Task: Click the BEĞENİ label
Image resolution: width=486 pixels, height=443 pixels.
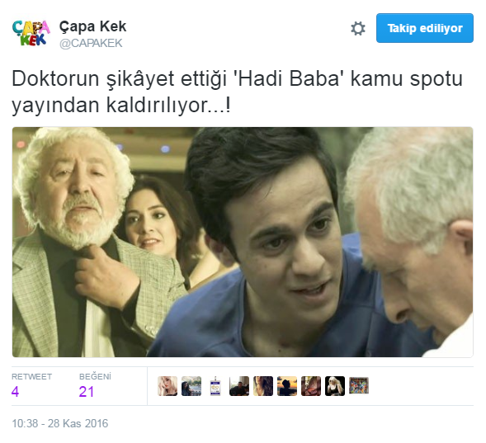Action: (95, 376)
